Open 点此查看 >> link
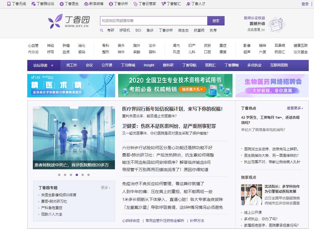The image size is (314, 231). [256, 30]
